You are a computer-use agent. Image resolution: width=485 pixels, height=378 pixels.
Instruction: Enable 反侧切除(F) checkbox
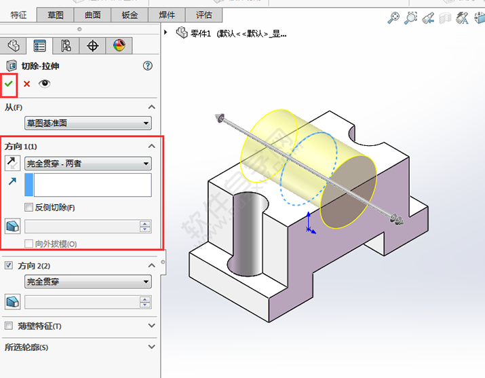pos(28,207)
